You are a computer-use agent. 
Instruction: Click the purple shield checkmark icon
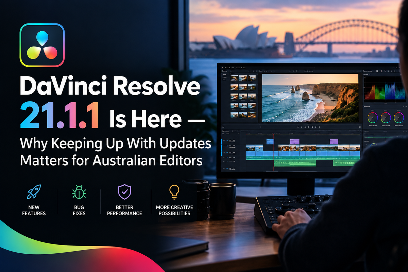pyautogui.click(x=124, y=192)
